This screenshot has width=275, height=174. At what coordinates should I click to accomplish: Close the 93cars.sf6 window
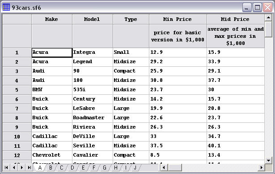pos(268,8)
